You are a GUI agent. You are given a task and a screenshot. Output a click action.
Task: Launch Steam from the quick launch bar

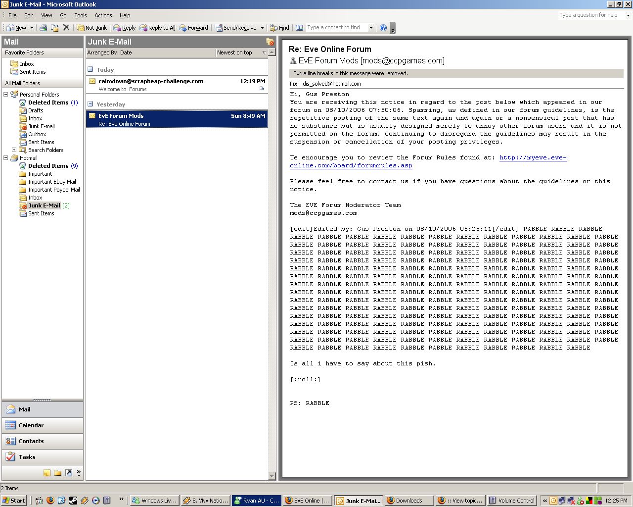tap(73, 501)
